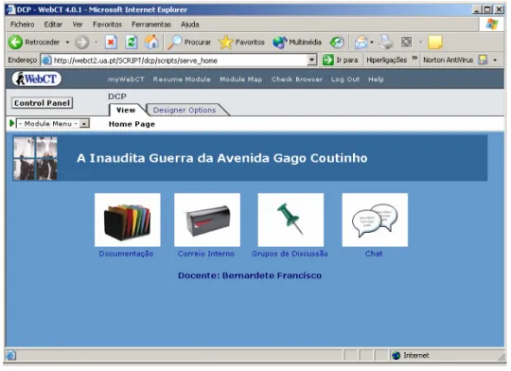Click the Hiperligações links bar label

click(387, 61)
